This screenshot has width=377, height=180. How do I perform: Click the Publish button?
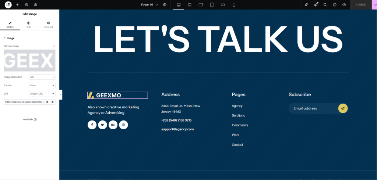360,5
